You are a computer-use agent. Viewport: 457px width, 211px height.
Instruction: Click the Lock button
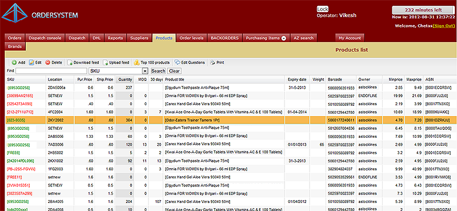pos(323,9)
